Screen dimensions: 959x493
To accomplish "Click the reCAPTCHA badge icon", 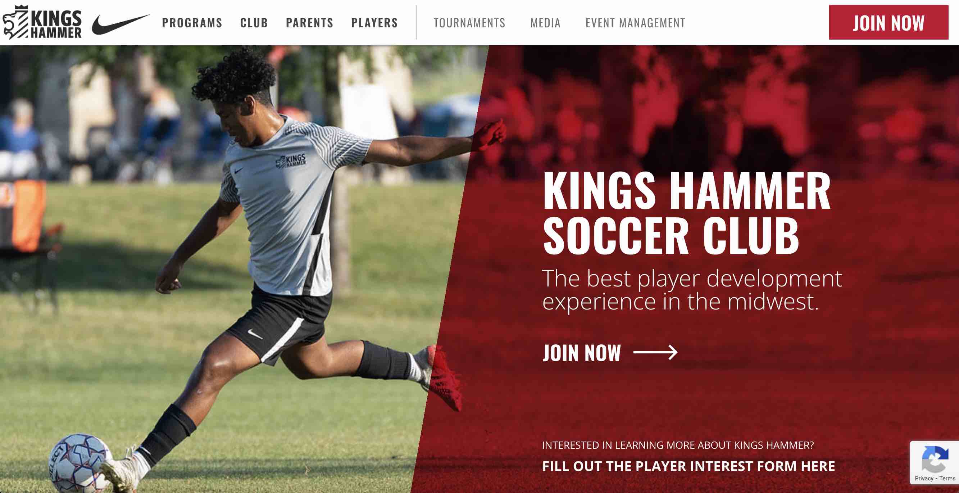I will click(935, 459).
